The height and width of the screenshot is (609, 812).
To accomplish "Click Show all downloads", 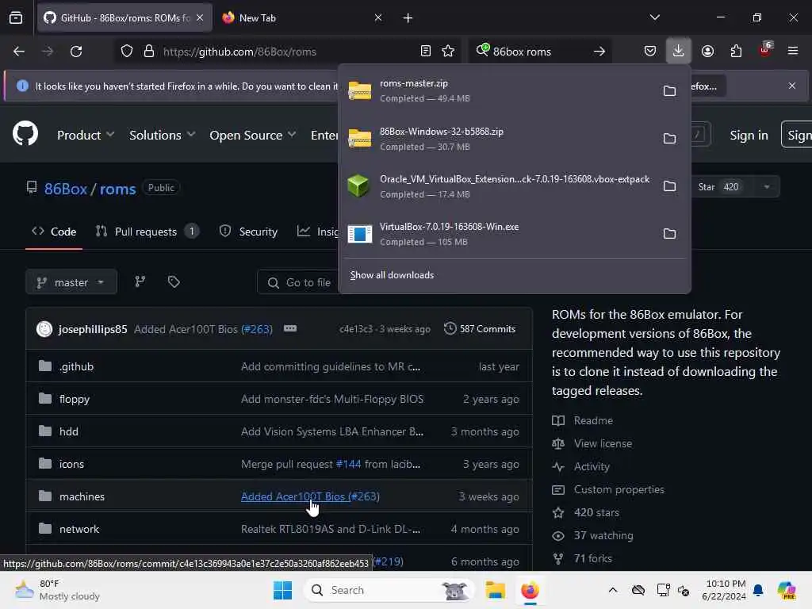I will coord(392,275).
